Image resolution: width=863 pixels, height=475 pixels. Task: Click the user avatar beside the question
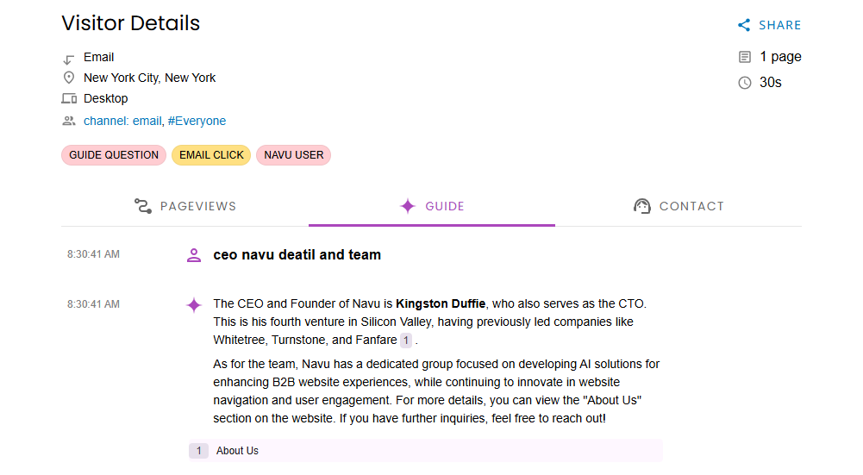(194, 255)
